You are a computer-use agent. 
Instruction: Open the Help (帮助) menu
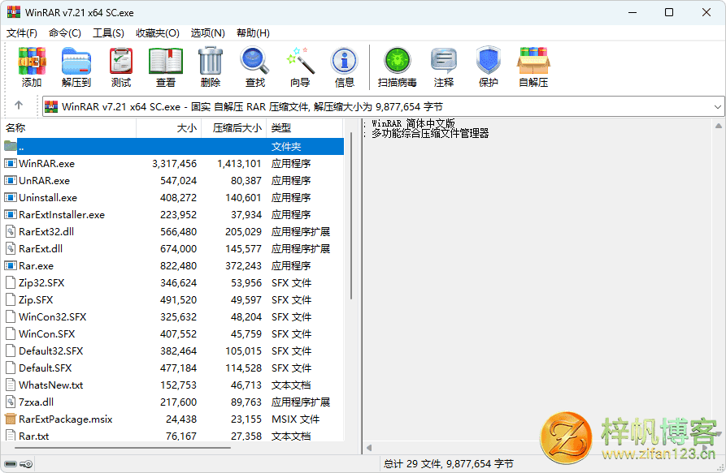[x=253, y=33]
